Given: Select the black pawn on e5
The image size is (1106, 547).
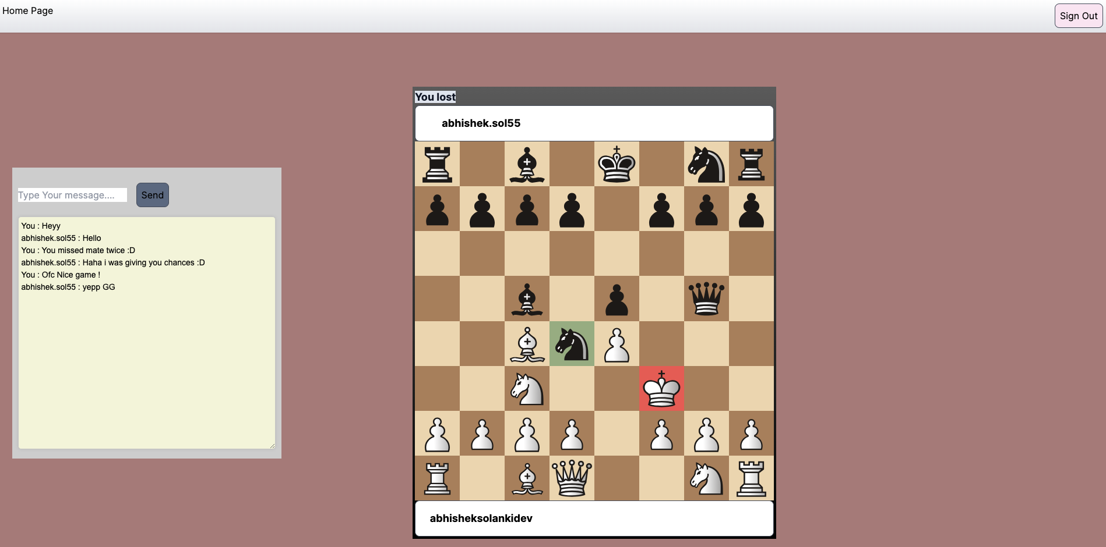Looking at the screenshot, I should click(617, 299).
